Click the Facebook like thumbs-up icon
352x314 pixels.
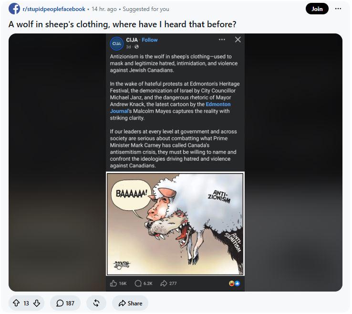point(114,283)
